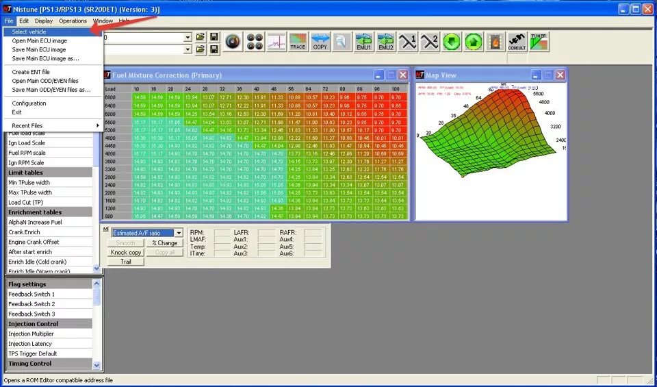Select AlphaN Increase Fuel entry
Image resolution: width=657 pixels, height=387 pixels.
tap(49, 222)
